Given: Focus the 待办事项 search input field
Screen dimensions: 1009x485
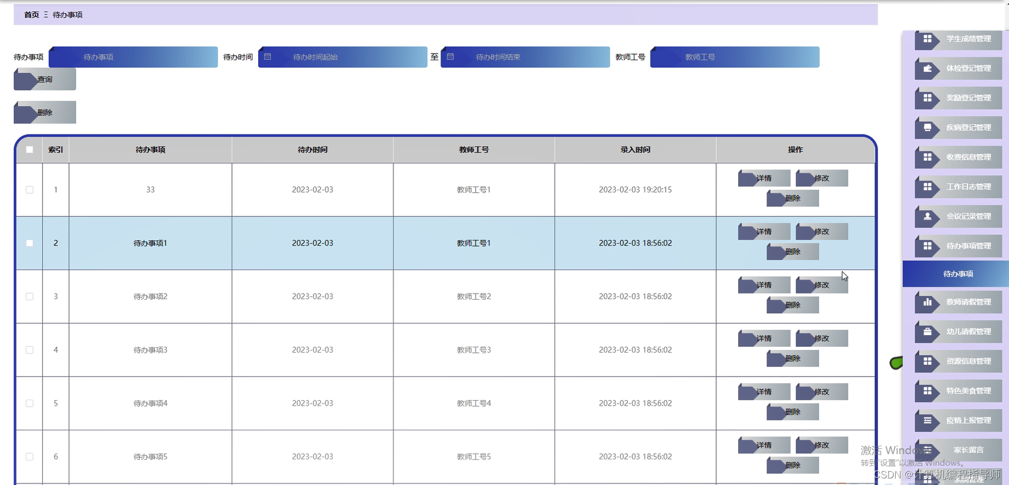Looking at the screenshot, I should pyautogui.click(x=133, y=57).
